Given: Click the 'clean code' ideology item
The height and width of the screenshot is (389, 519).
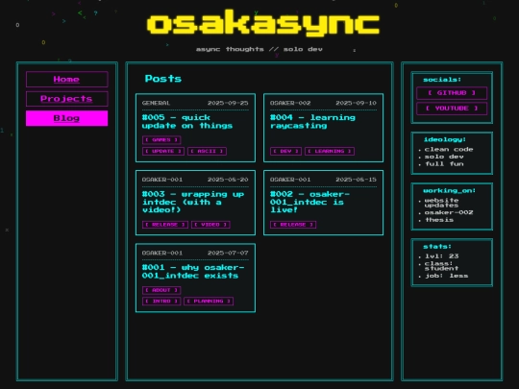Looking at the screenshot, I should 449,150.
